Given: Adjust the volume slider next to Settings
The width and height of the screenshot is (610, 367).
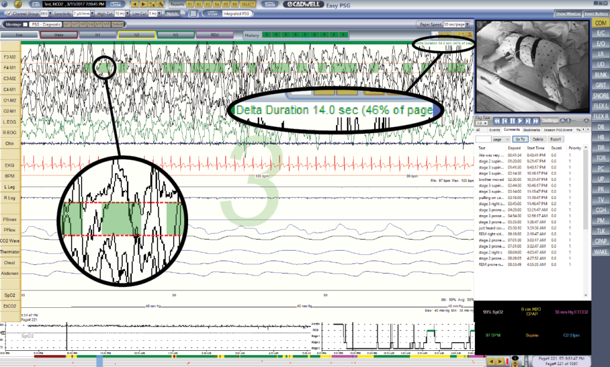Looking at the screenshot, I should tap(578, 121).
